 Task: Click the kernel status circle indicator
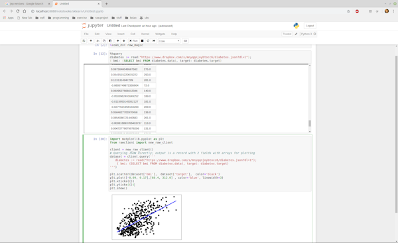click(314, 34)
